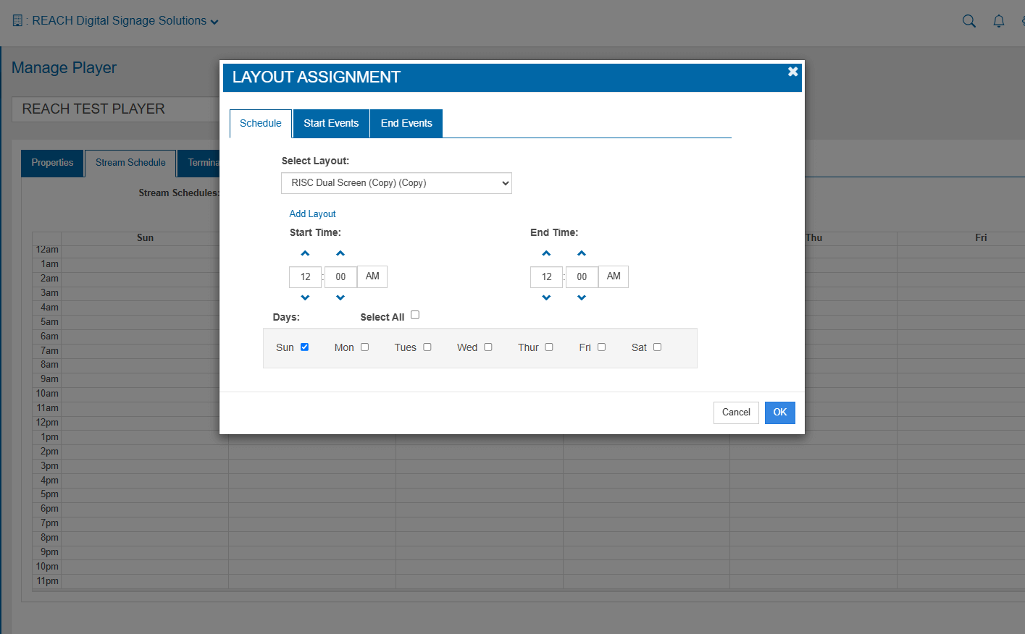Screen dimensions: 1025x634
Task: Confirm the schedule with OK button
Action: coord(779,412)
